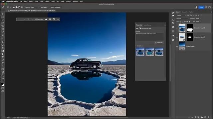
Task: Open the Filter menu
Action: pyautogui.click(x=53, y=1)
